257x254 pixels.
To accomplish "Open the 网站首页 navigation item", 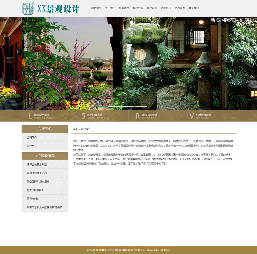I will [96, 8].
